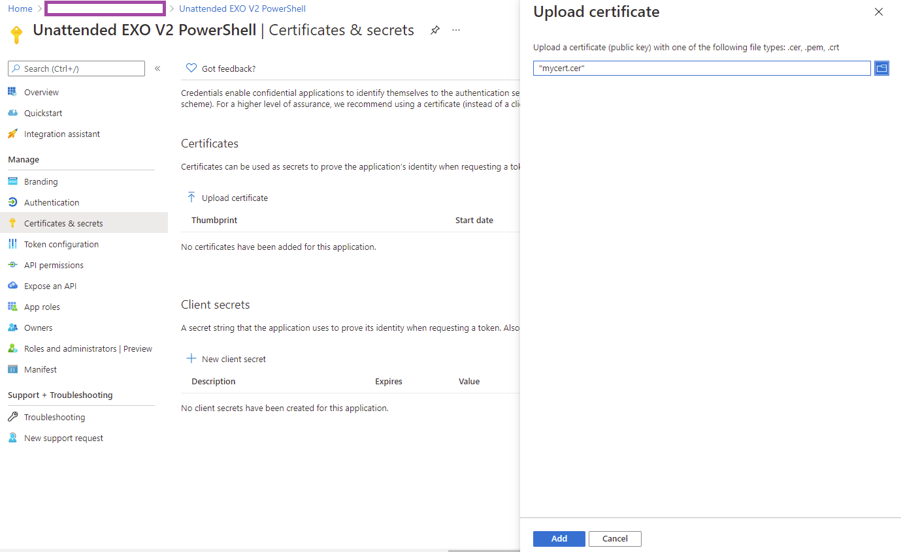The width and height of the screenshot is (901, 552).
Task: Click the Expose an API cloud icon
Action: pos(12,286)
